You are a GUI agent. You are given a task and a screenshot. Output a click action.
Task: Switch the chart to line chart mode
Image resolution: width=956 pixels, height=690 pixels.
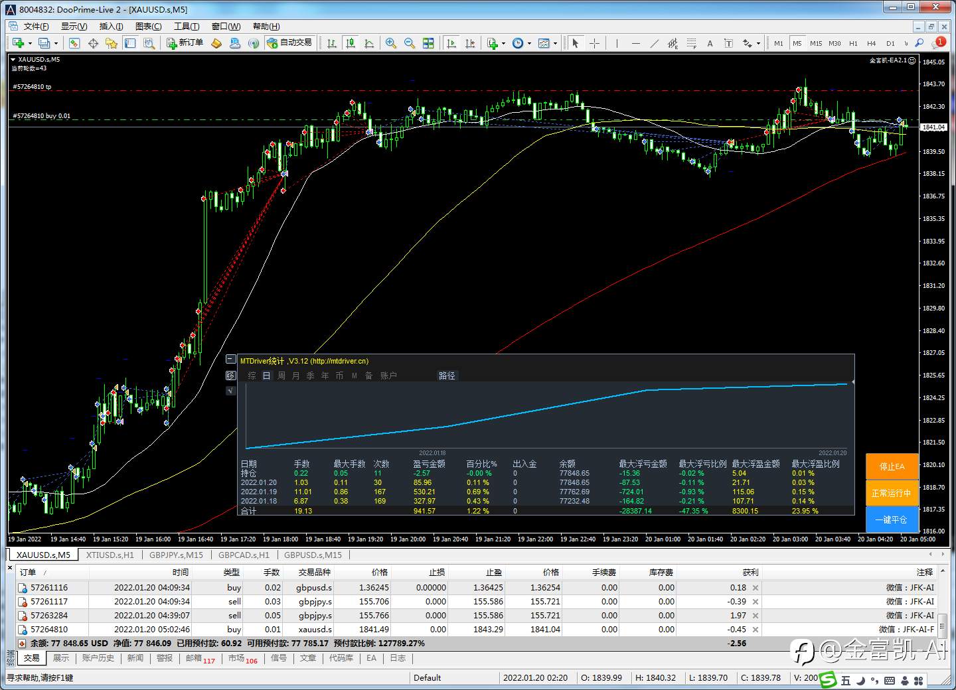(x=369, y=43)
